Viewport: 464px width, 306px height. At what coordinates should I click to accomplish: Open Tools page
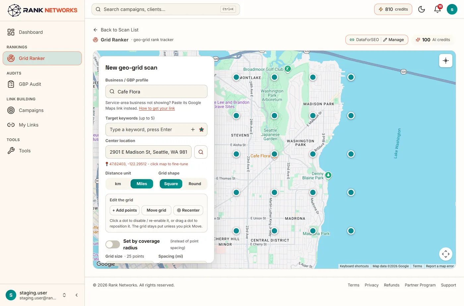click(x=42, y=151)
